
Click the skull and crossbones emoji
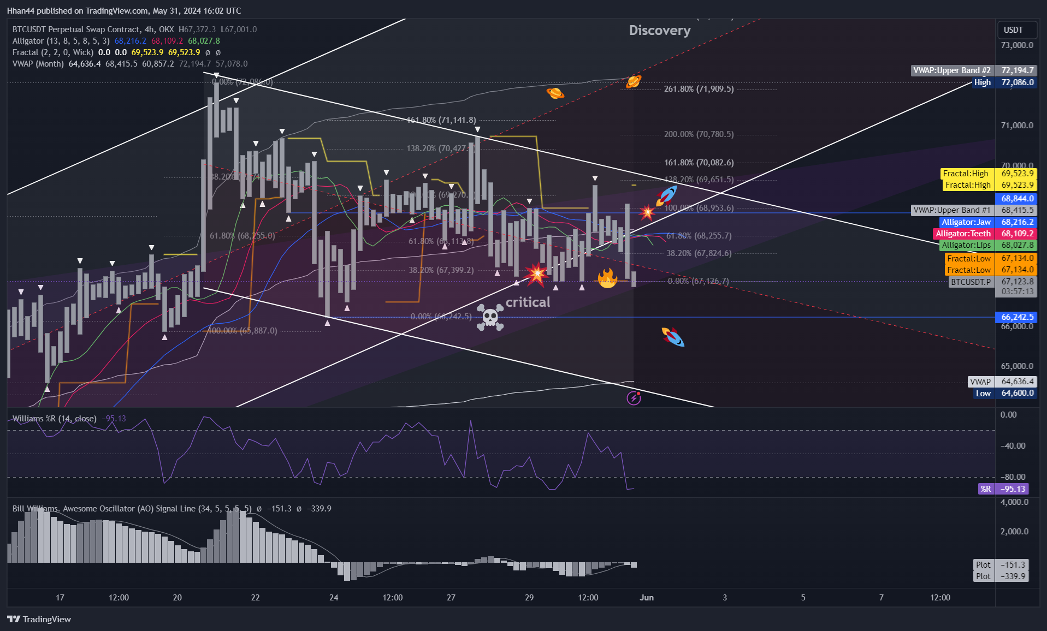[490, 317]
